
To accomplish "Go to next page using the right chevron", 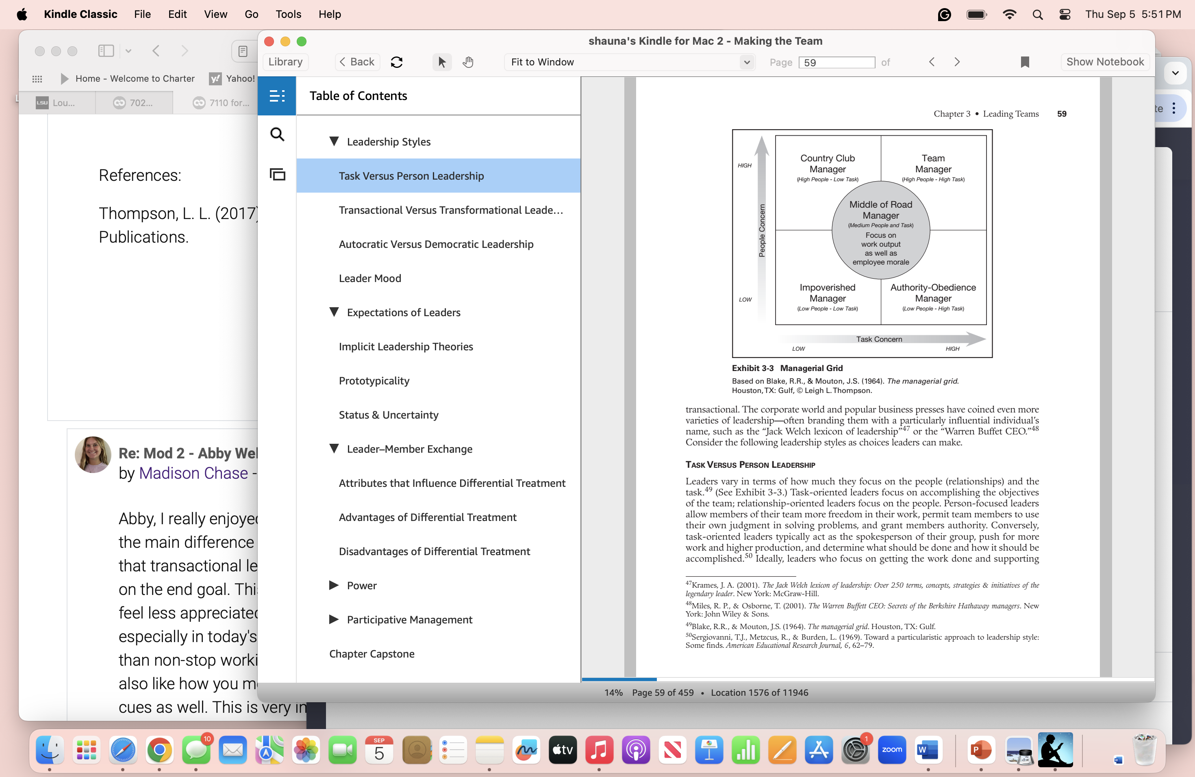I will click(957, 62).
